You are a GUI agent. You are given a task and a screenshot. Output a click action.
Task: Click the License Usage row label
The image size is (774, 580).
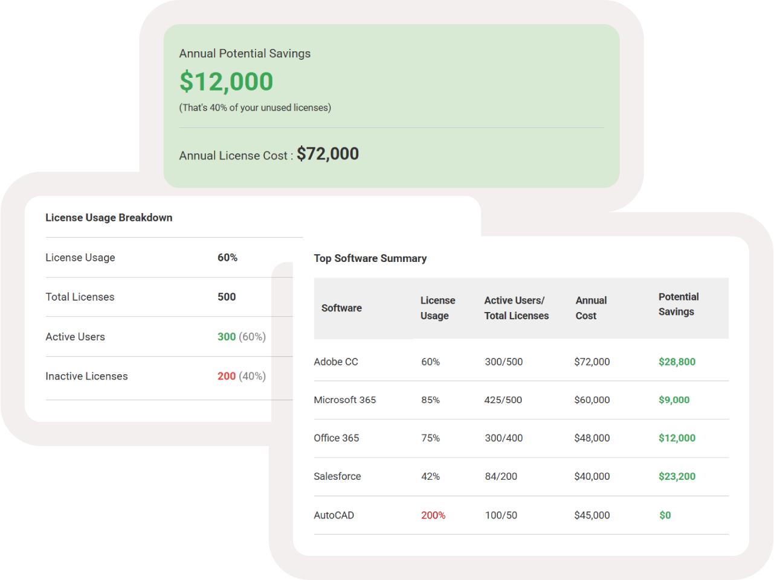point(80,258)
